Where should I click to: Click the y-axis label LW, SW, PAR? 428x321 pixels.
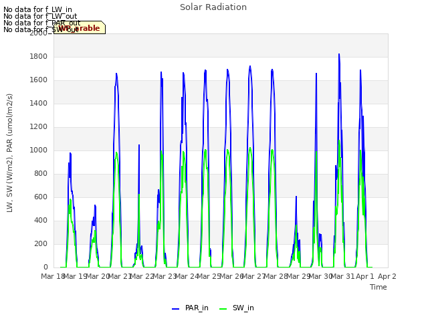(x=9, y=153)
